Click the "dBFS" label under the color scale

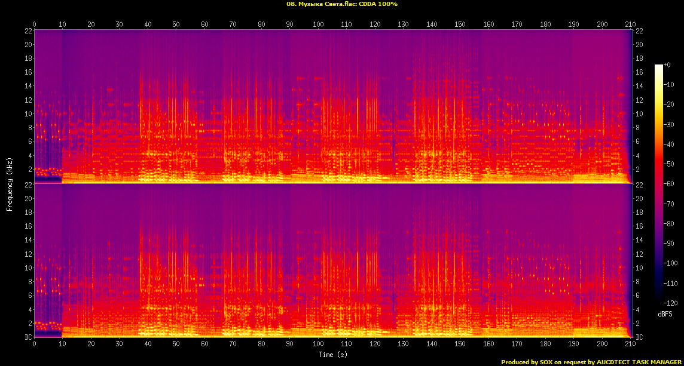pos(665,314)
